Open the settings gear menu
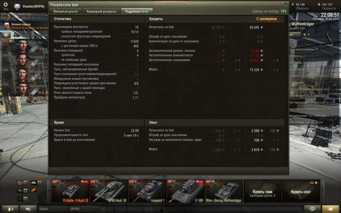The image size is (341, 213). [6, 4]
